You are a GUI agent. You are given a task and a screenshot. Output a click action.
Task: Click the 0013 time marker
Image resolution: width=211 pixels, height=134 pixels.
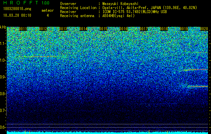click(63, 29)
